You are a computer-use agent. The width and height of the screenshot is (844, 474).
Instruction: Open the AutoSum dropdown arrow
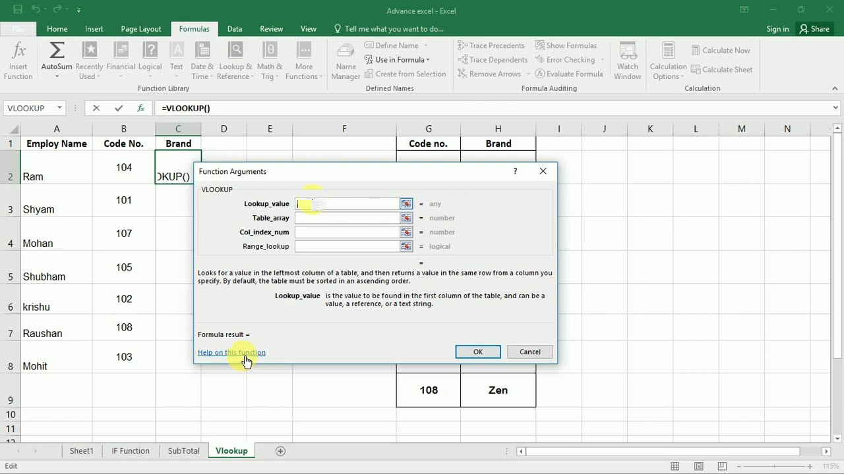(57, 76)
